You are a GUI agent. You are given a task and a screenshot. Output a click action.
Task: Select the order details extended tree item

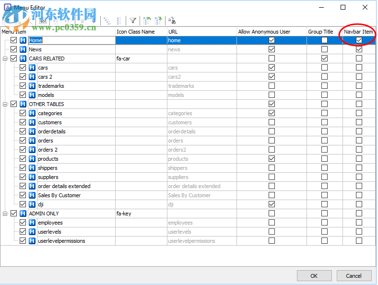[x=64, y=186]
